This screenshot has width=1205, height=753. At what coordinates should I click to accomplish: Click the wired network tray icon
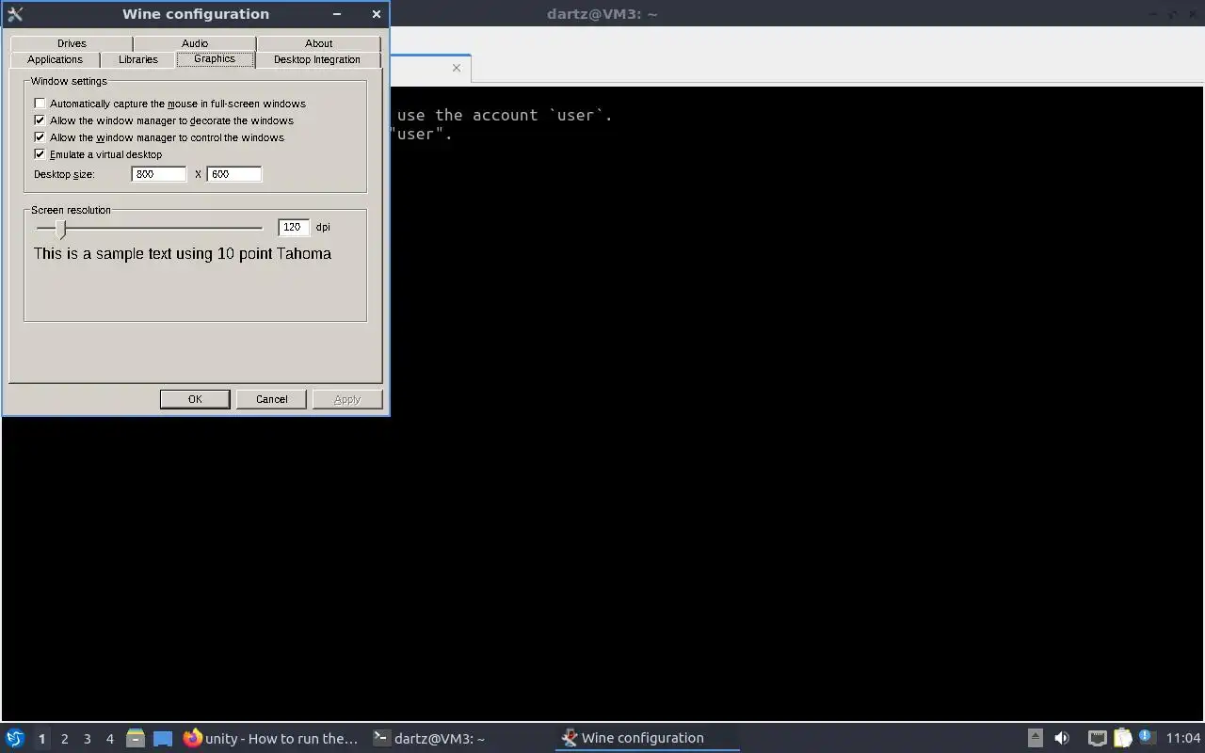point(1097,738)
